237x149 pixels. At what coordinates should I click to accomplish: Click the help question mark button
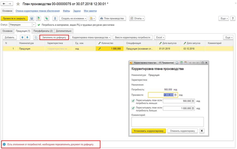pos(233,18)
